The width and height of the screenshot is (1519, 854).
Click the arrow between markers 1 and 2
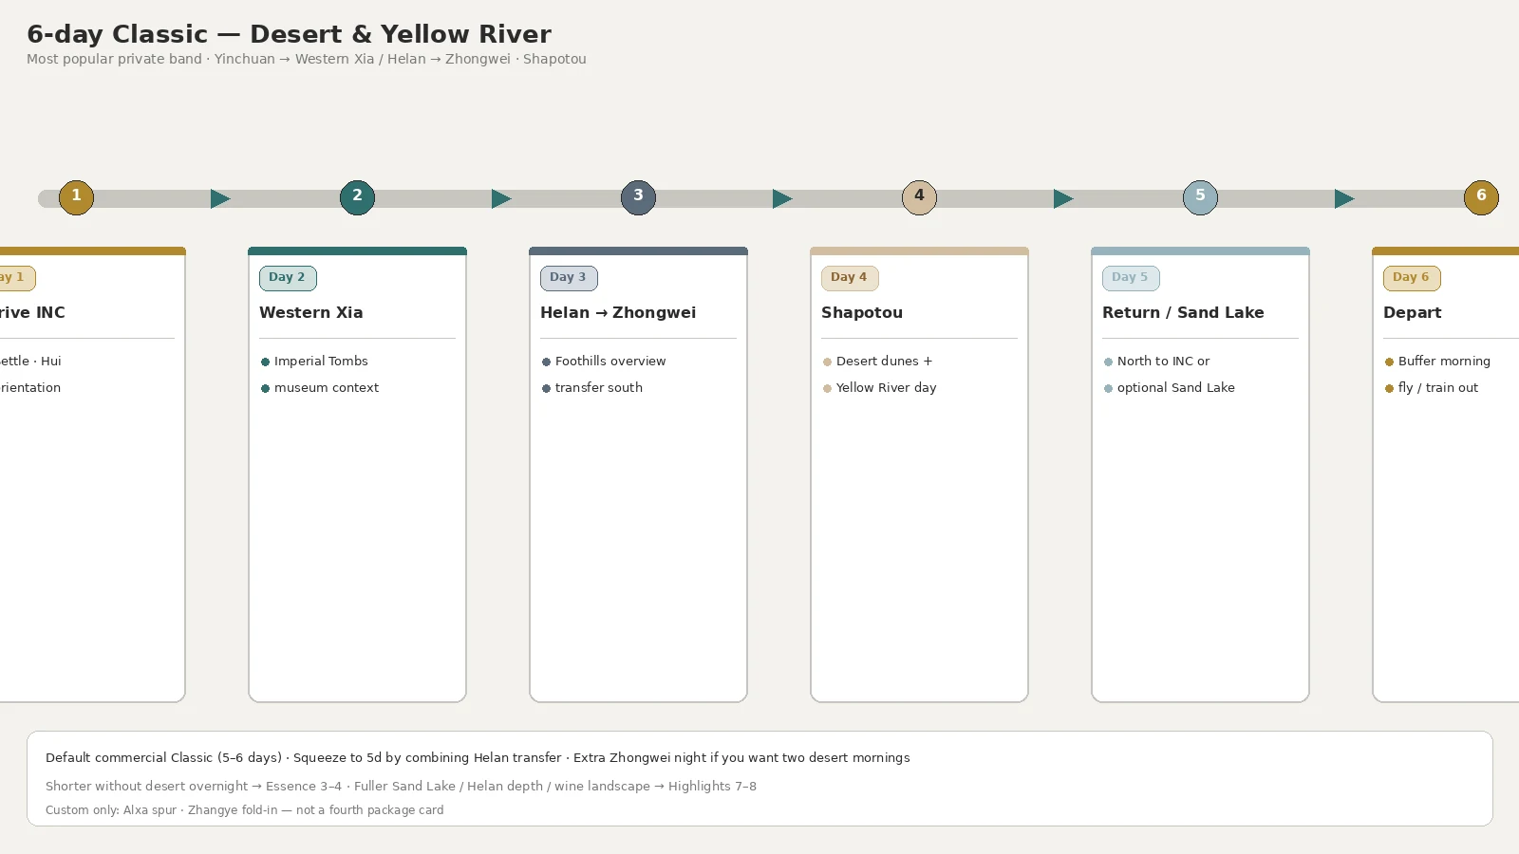pos(220,198)
